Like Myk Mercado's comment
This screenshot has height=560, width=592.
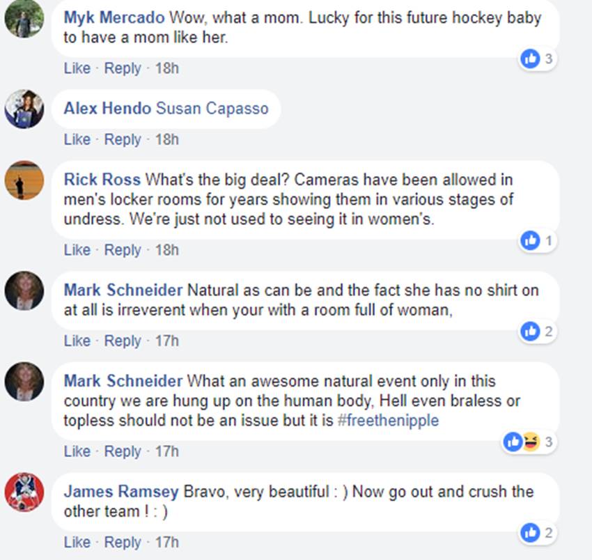click(x=77, y=68)
